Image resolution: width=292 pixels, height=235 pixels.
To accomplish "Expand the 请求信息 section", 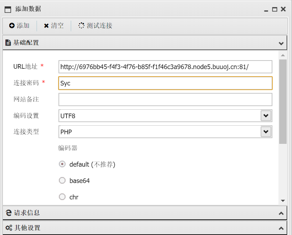I will point(281,213).
